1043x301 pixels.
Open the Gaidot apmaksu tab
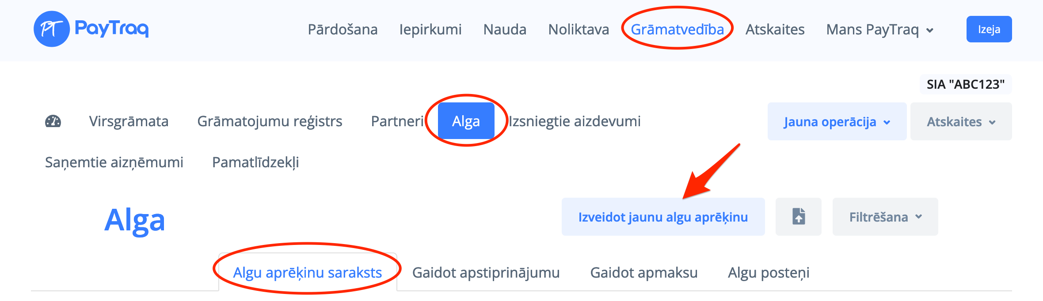pos(643,273)
